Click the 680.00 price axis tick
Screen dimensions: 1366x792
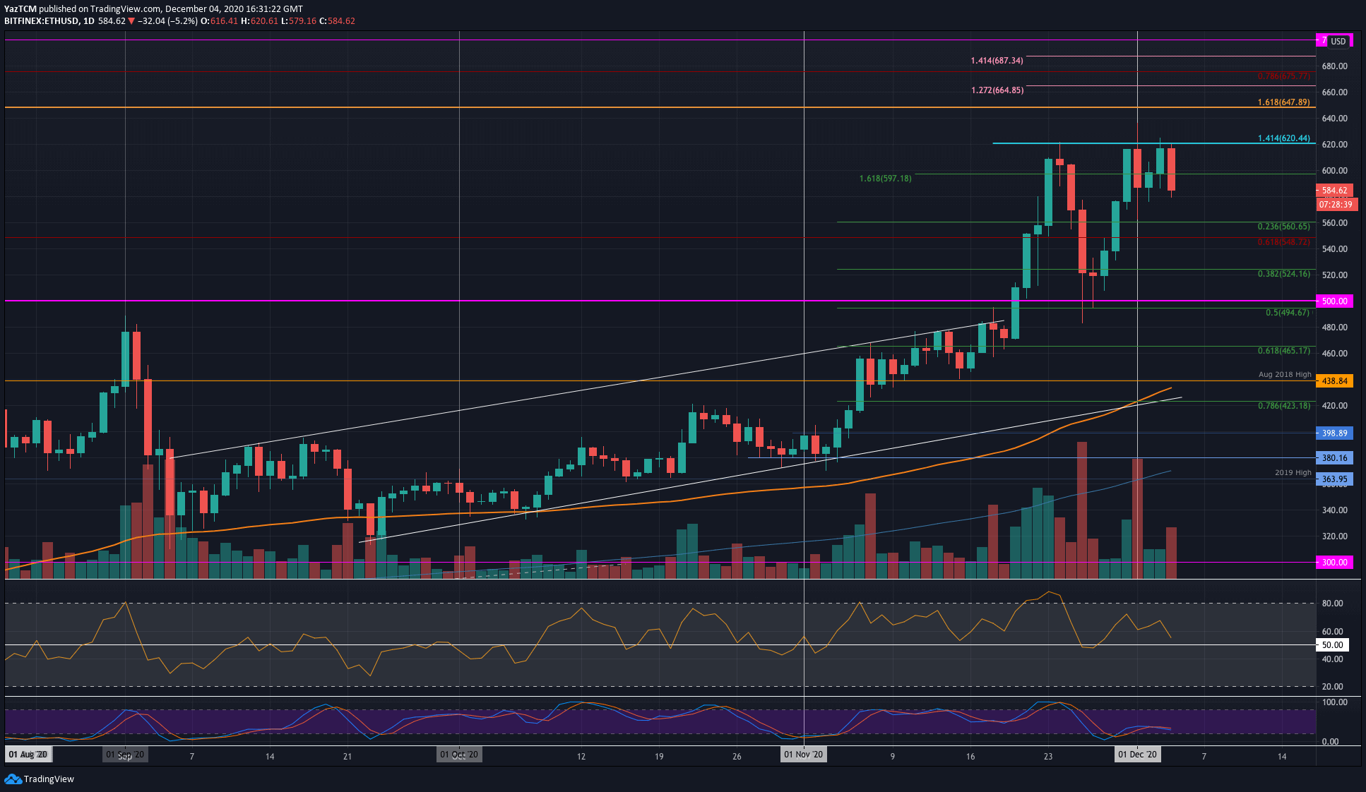tap(1334, 66)
